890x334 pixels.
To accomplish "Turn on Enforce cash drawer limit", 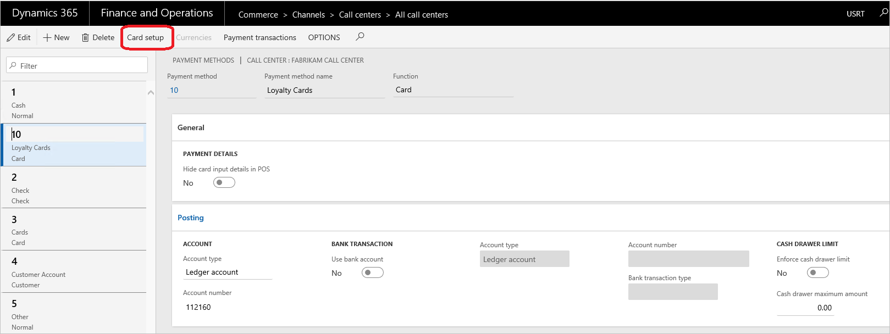I will (x=817, y=272).
